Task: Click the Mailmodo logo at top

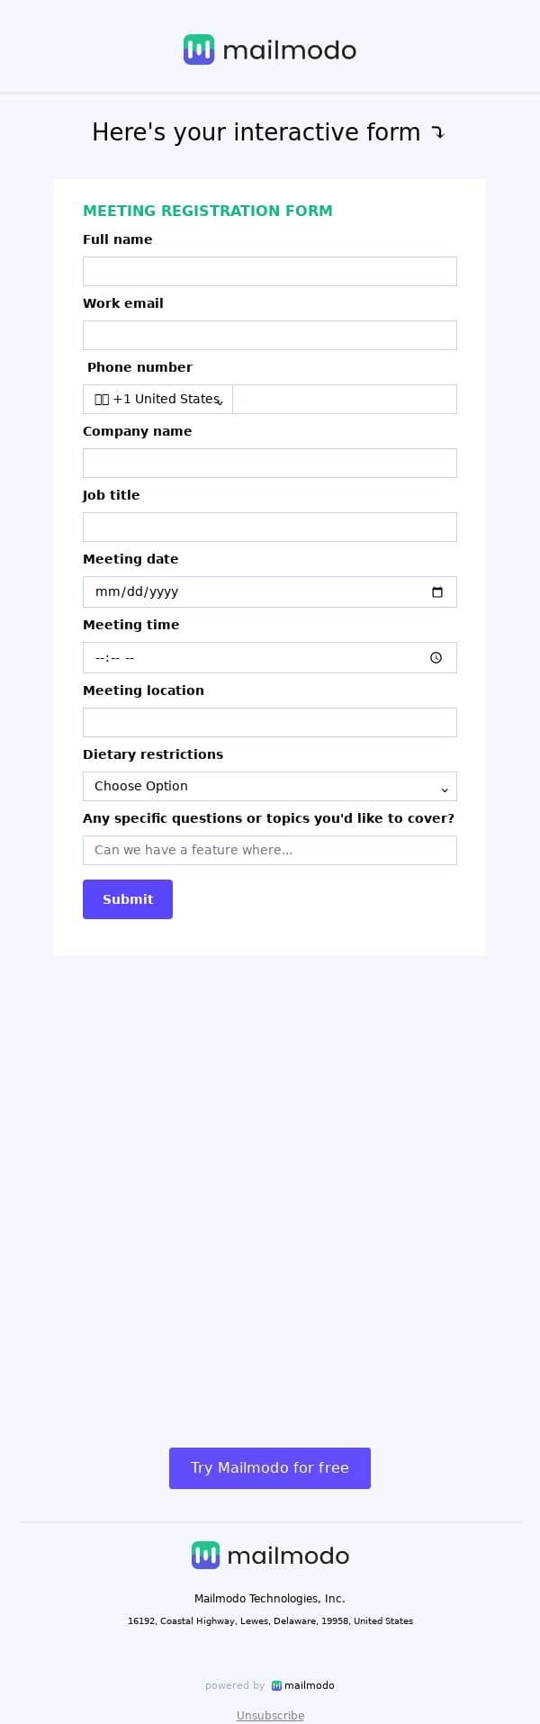Action: pyautogui.click(x=270, y=50)
